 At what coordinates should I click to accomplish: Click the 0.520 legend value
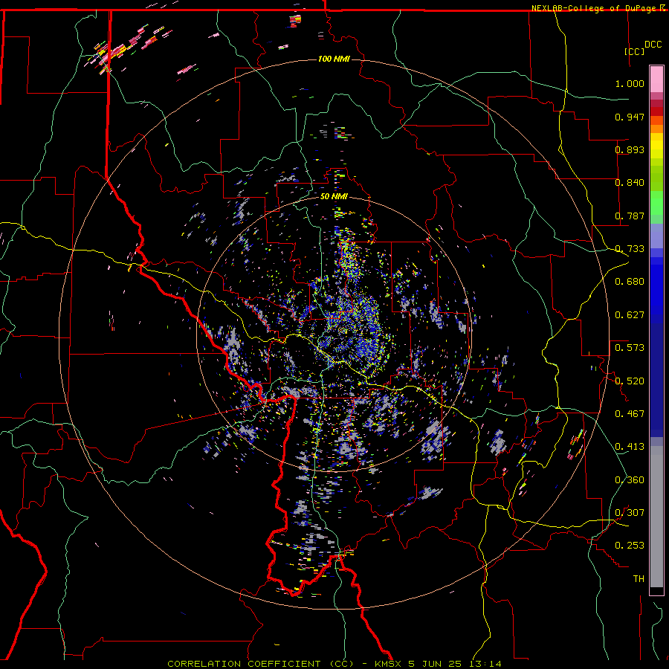click(x=630, y=381)
